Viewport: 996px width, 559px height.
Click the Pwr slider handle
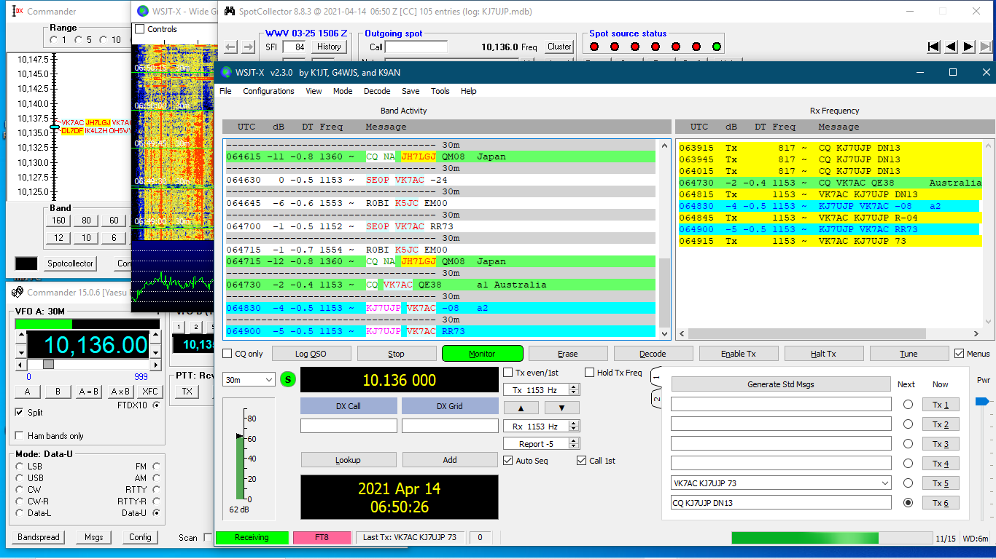coord(981,401)
